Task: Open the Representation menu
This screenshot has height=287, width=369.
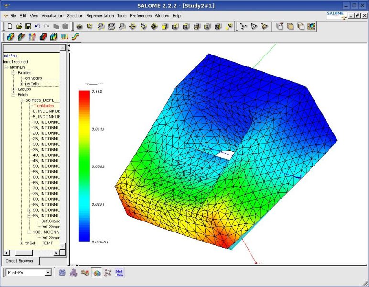Action: point(100,16)
